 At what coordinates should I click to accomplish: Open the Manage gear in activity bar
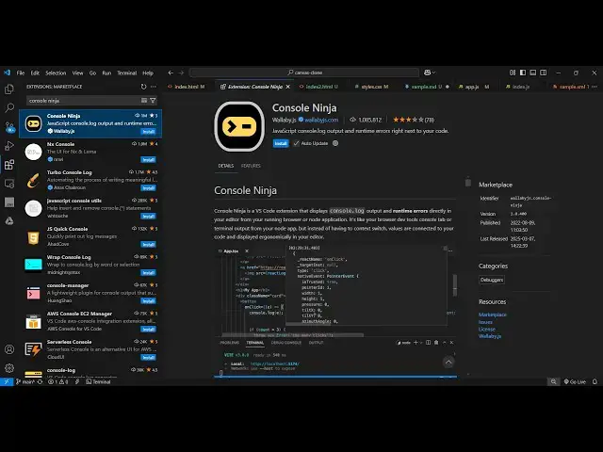(x=9, y=368)
